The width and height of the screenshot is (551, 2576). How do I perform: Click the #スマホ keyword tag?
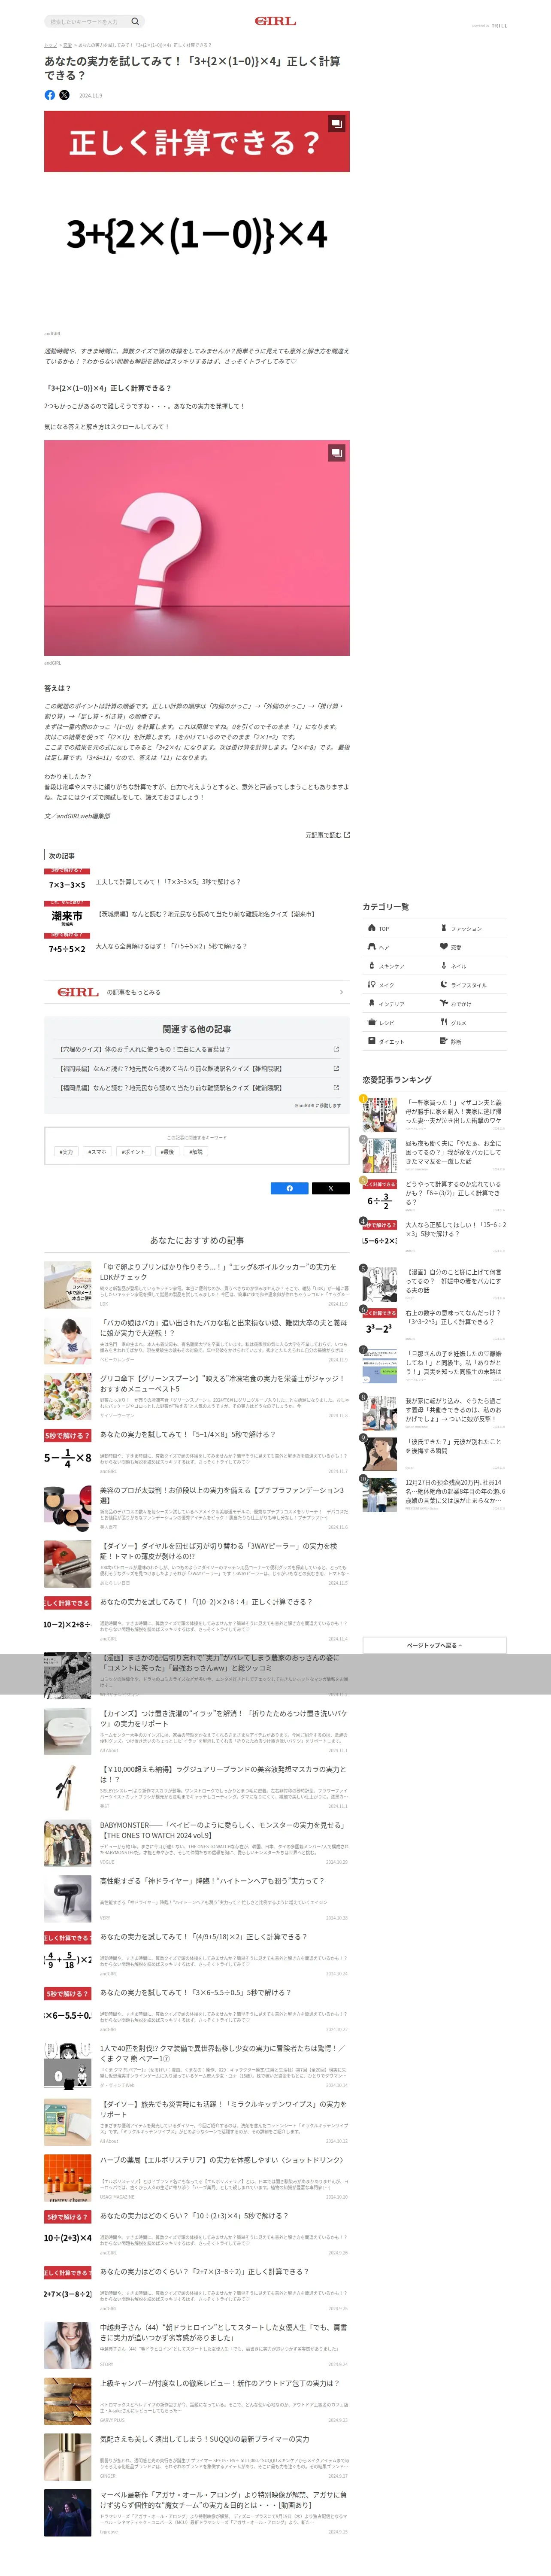97,1152
